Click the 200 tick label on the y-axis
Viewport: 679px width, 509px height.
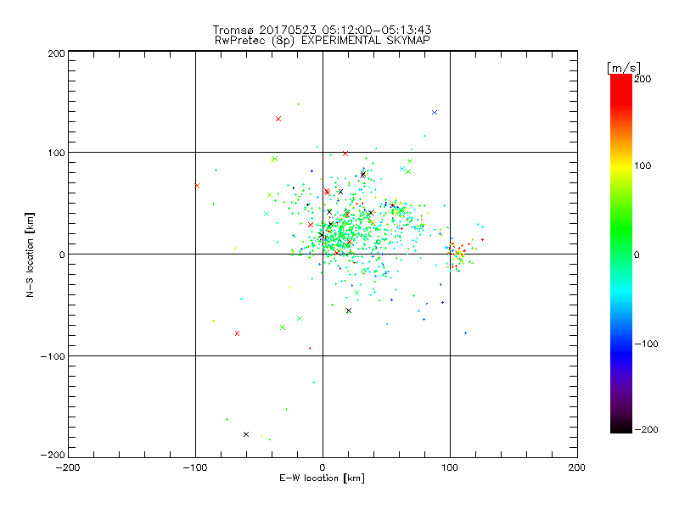point(56,53)
